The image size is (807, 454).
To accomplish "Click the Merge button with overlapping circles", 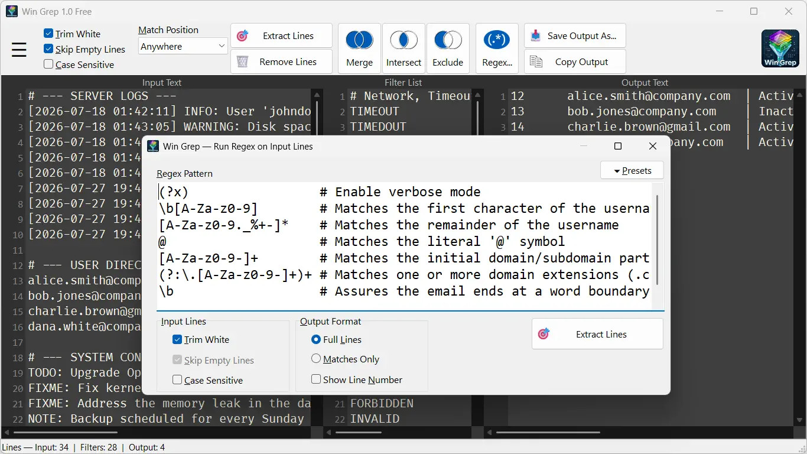I will (x=359, y=48).
